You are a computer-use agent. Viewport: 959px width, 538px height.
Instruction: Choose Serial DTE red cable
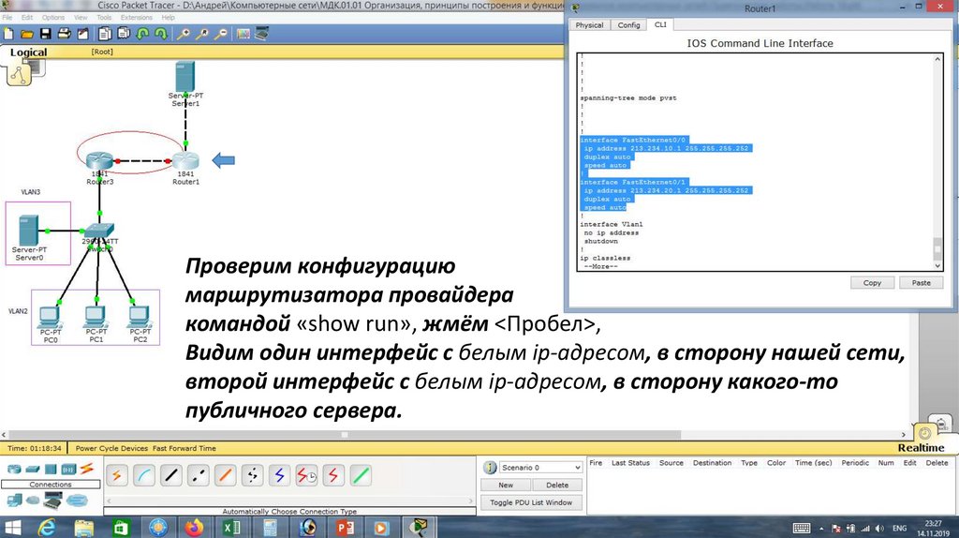click(x=333, y=475)
